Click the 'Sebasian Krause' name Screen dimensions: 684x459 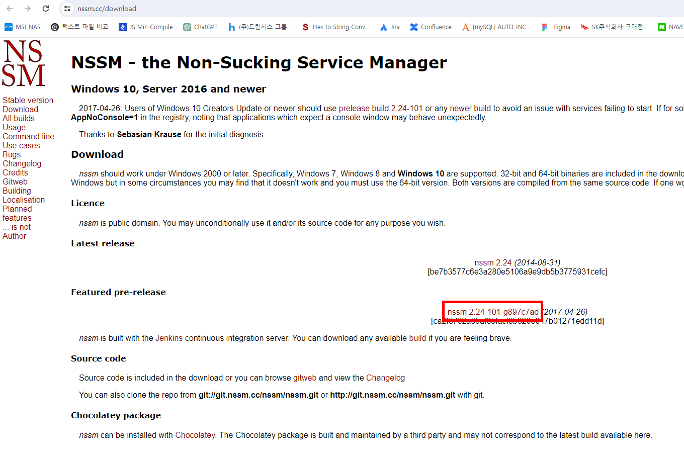pos(149,135)
